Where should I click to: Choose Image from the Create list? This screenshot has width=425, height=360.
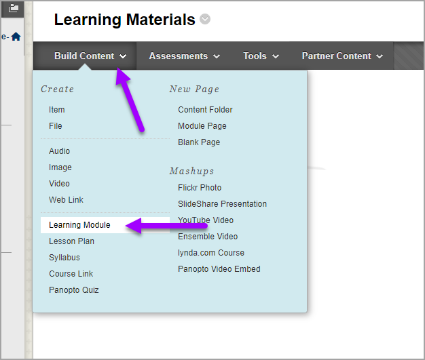pyautogui.click(x=60, y=167)
